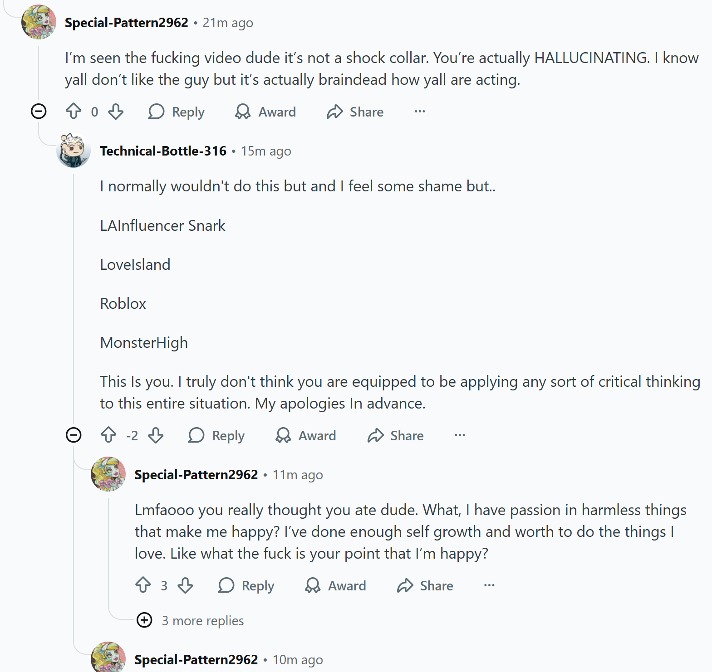The image size is (712, 672).
Task: Downvote the 'Lmfaooo' reply
Action: tap(185, 585)
